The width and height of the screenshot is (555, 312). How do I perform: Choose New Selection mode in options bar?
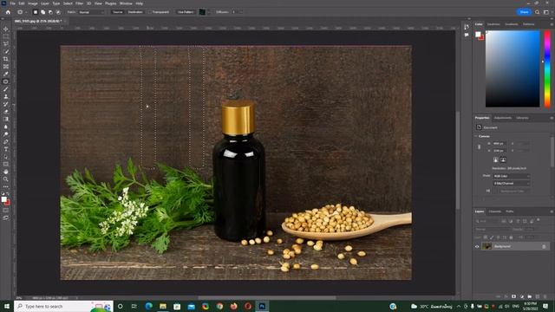click(x=36, y=12)
